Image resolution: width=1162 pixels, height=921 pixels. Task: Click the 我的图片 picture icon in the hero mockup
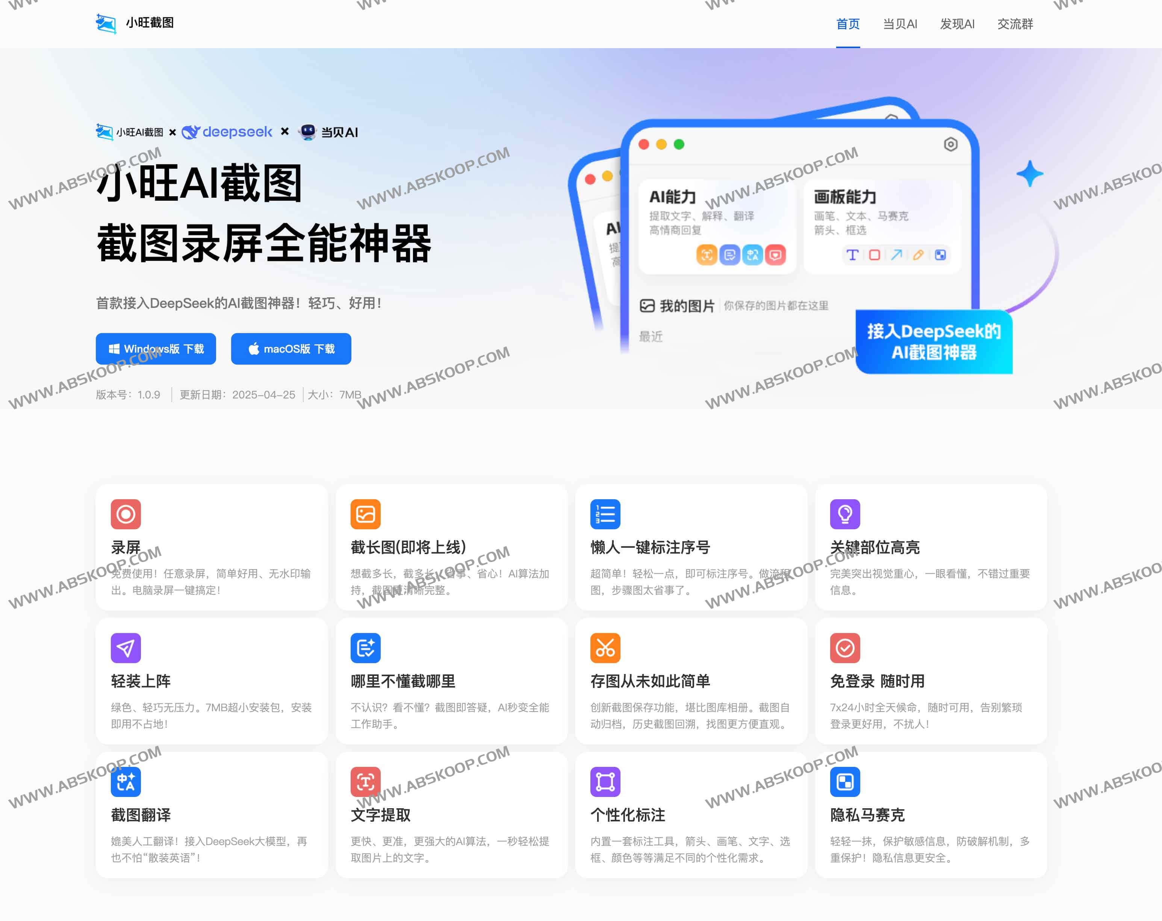point(647,306)
